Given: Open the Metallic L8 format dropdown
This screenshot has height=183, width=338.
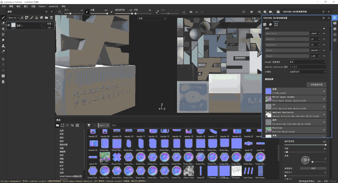Looking at the screenshot, I should [x=315, y=39].
